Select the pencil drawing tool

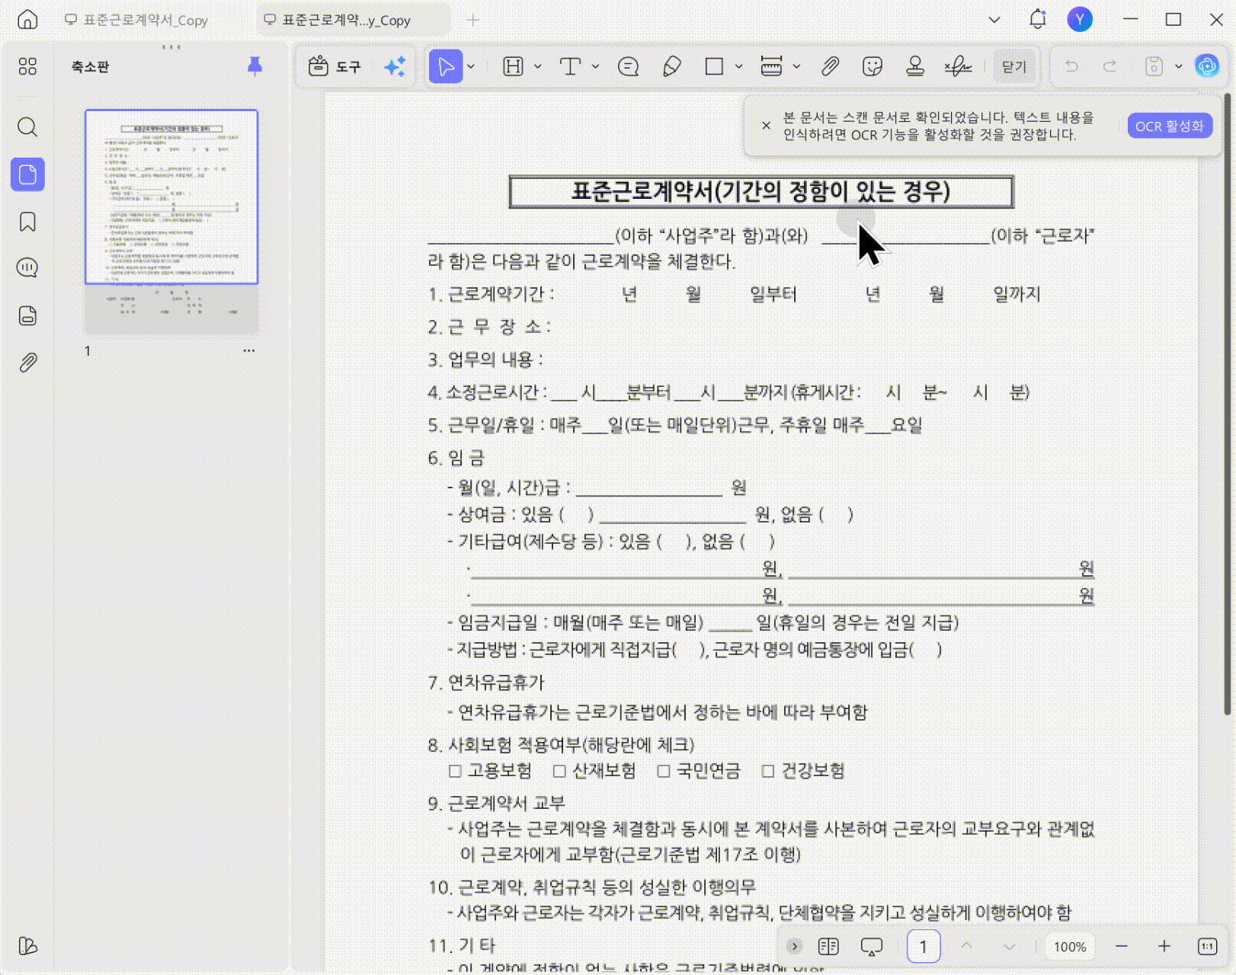(x=671, y=67)
